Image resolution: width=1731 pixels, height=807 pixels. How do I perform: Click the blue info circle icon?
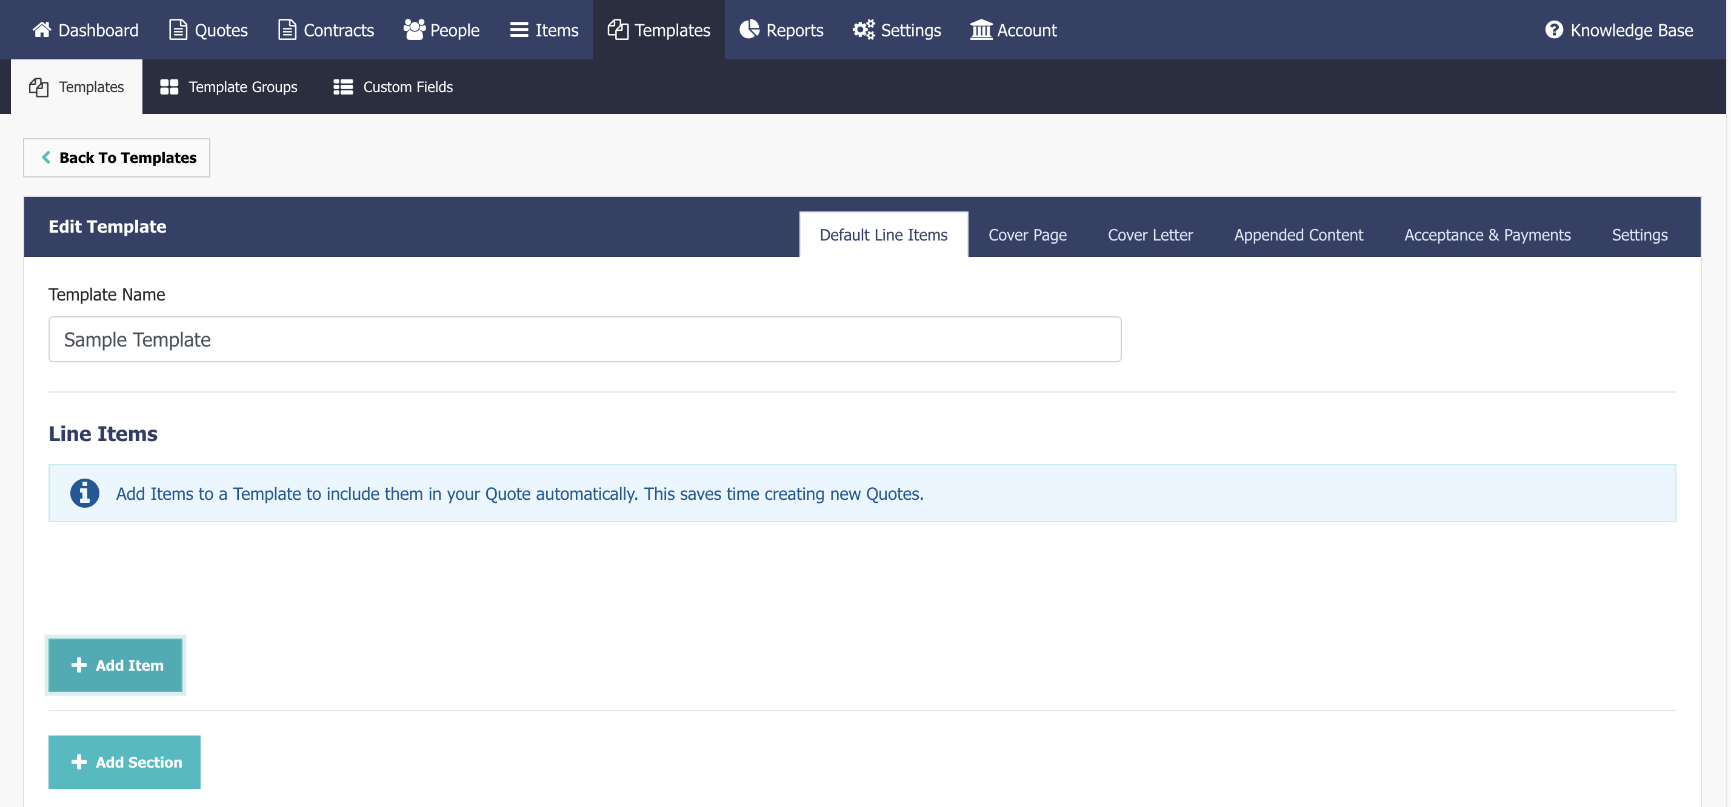pos(85,493)
